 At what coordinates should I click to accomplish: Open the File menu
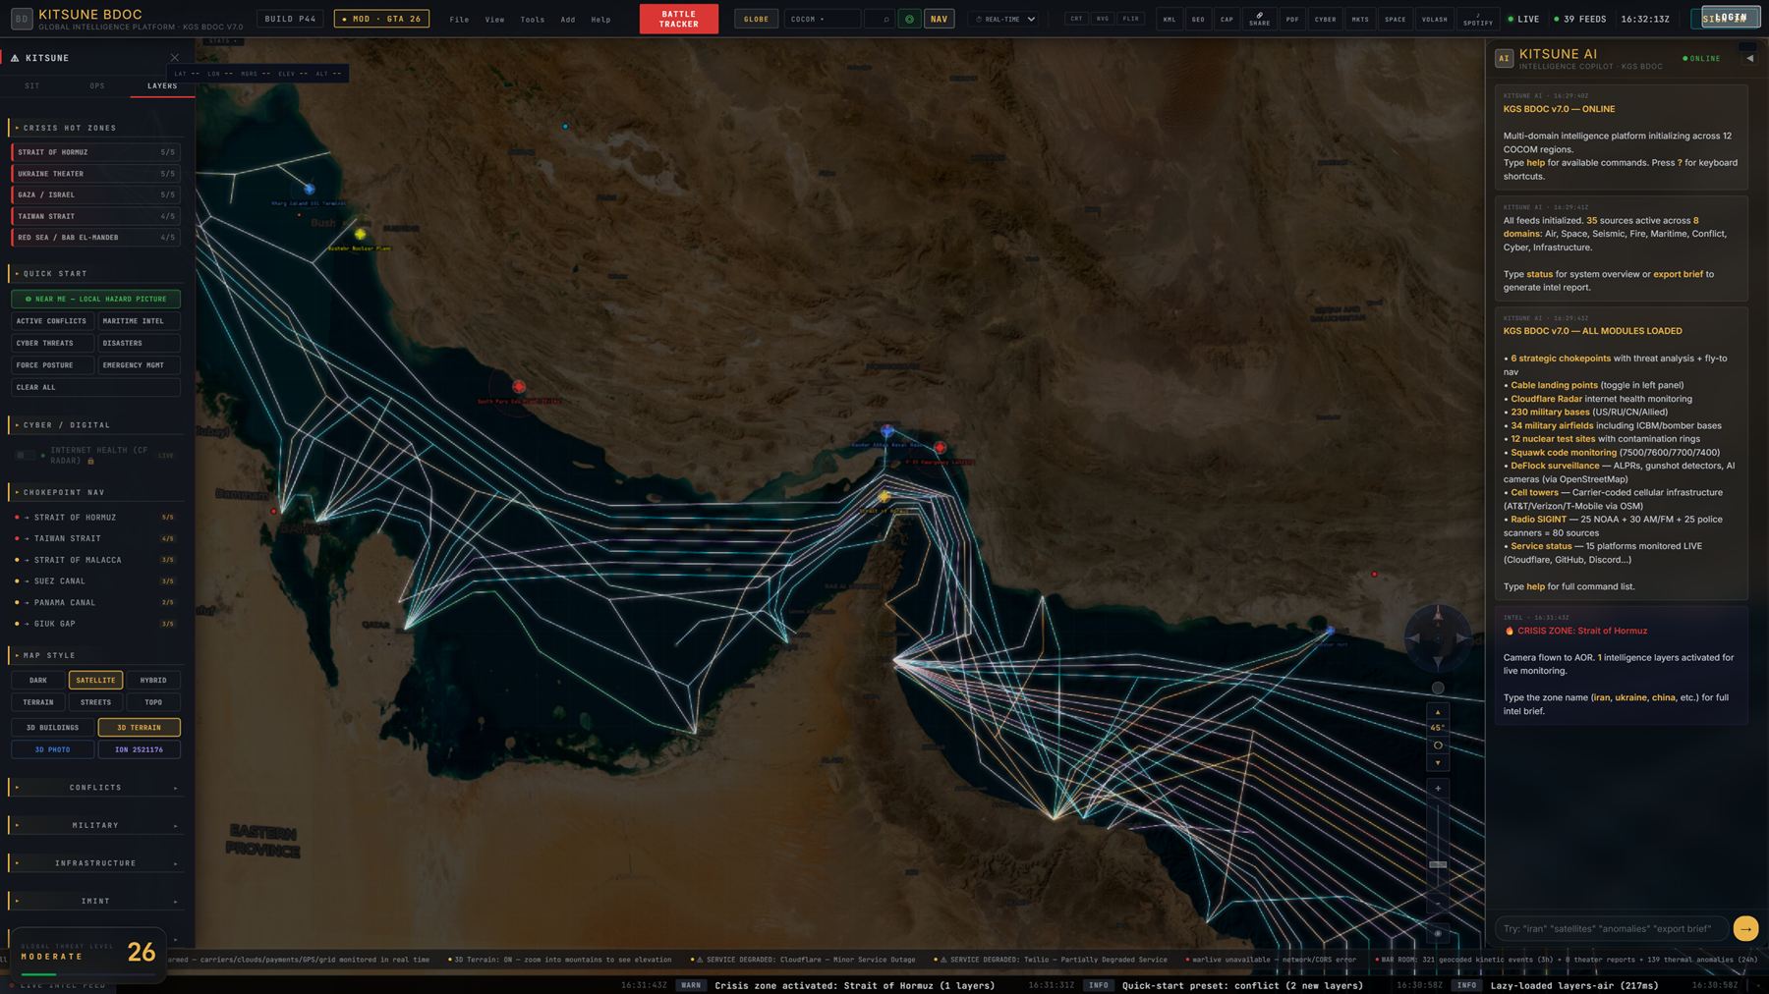click(459, 20)
